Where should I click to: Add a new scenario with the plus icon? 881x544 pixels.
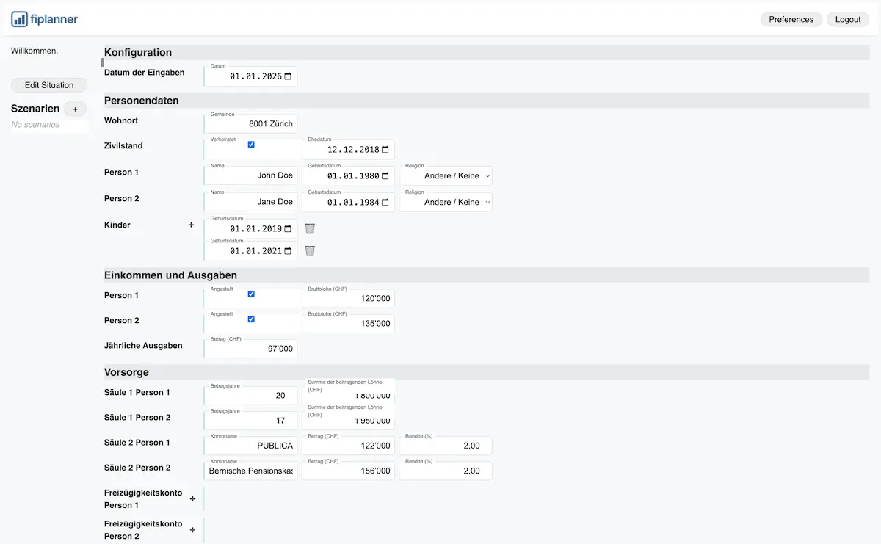click(x=75, y=109)
